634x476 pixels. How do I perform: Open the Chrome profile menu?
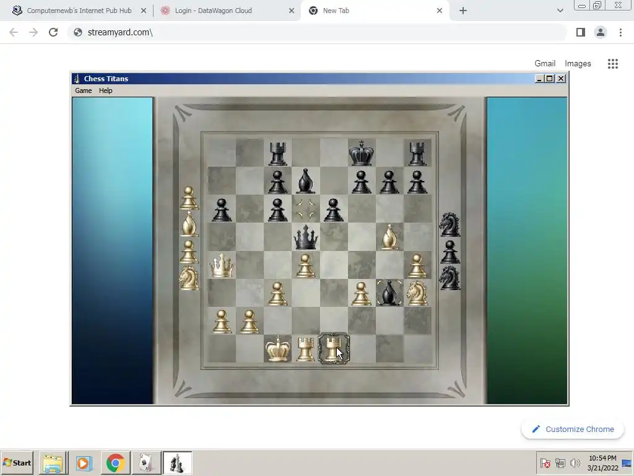tap(601, 32)
